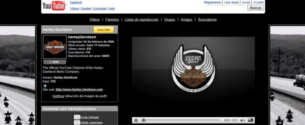Viewport: 305px width, 125px height.
Task: Go to the channel Vídeos tab
Action: (95, 20)
